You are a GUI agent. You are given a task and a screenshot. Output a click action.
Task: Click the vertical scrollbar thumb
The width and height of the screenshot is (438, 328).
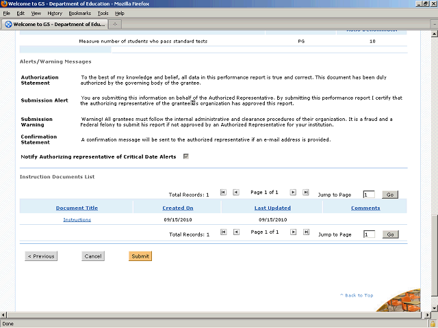tap(434, 255)
